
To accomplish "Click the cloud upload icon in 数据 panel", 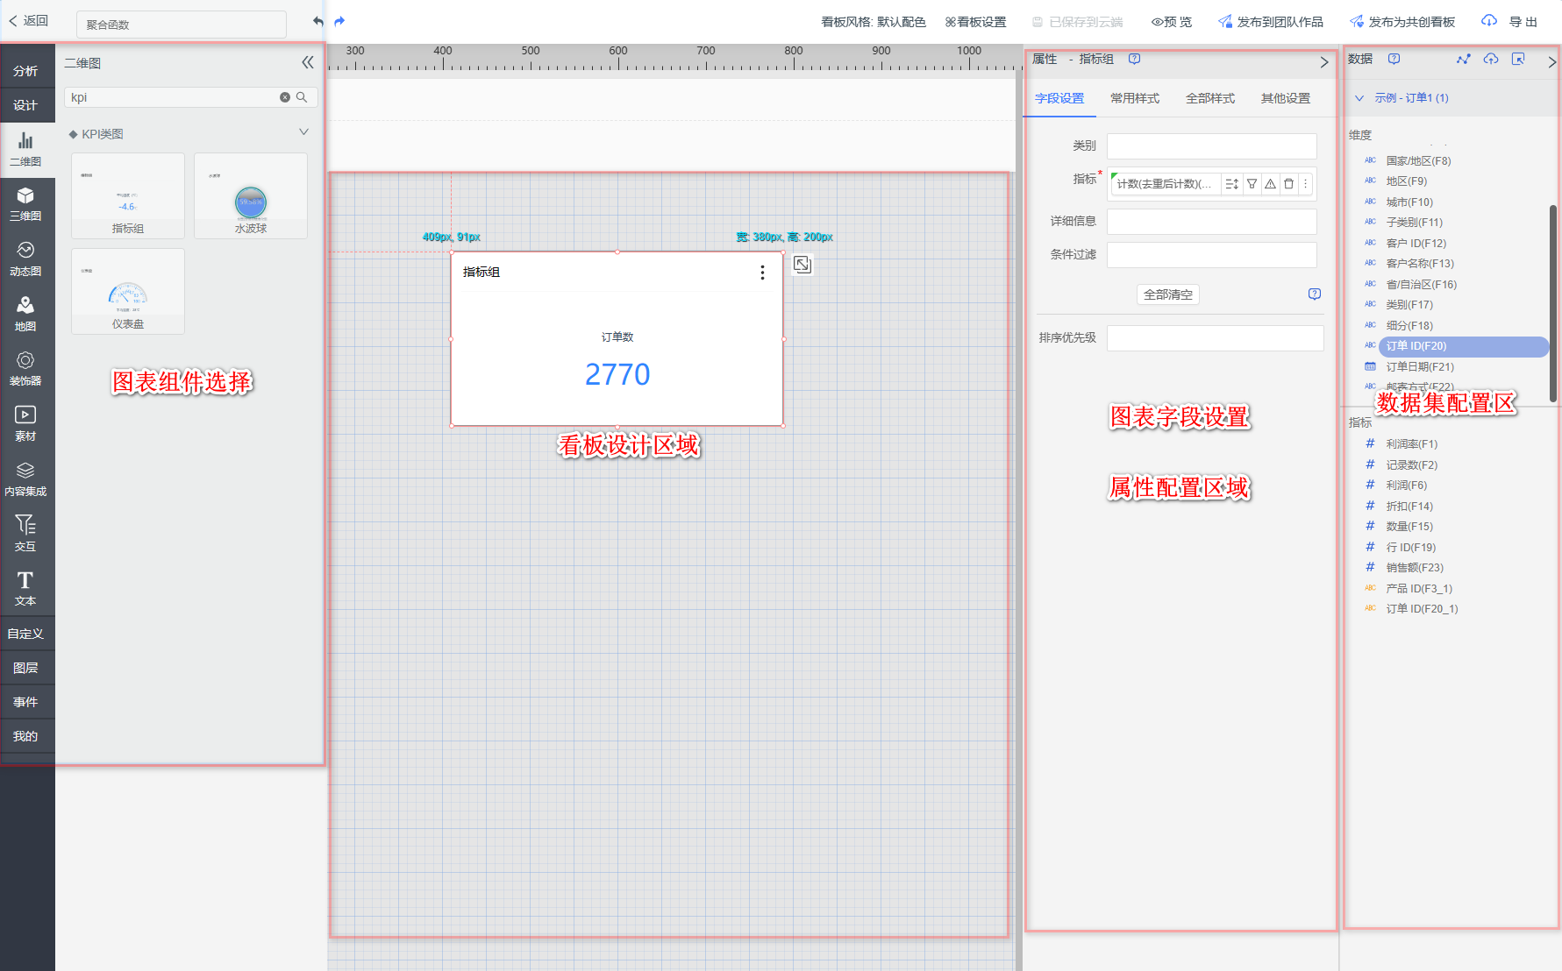I will (x=1490, y=60).
